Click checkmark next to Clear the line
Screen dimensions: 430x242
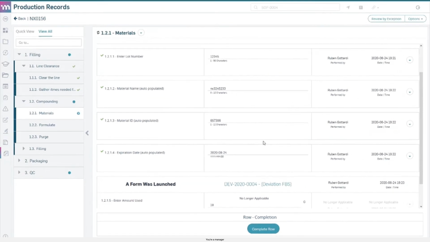(x=79, y=78)
